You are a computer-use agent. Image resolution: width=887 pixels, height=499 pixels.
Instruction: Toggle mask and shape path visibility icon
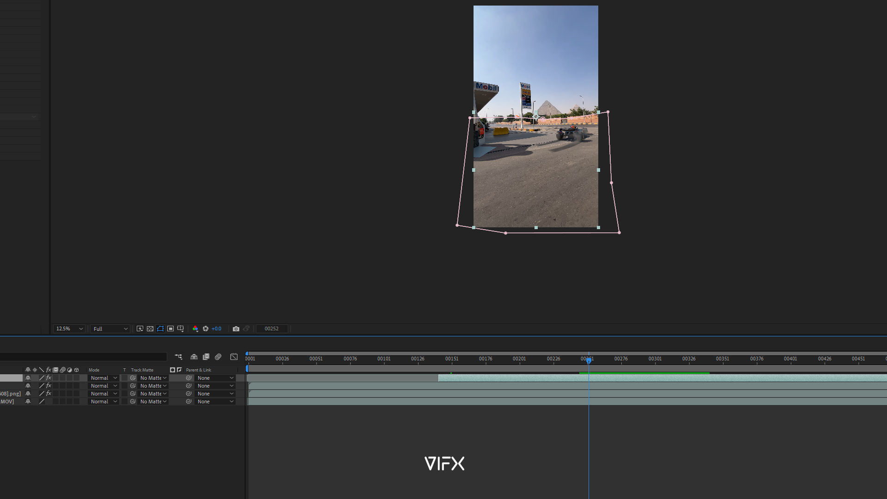(160, 329)
